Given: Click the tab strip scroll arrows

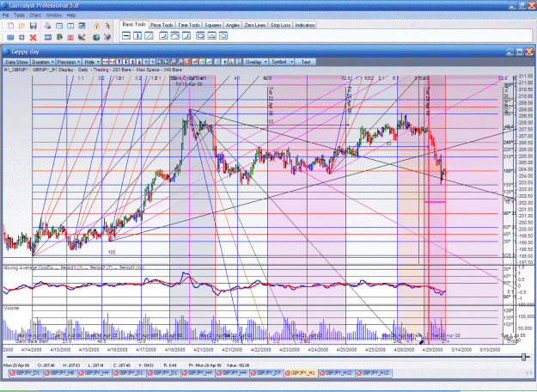Looking at the screenshot, I should pos(530,373).
